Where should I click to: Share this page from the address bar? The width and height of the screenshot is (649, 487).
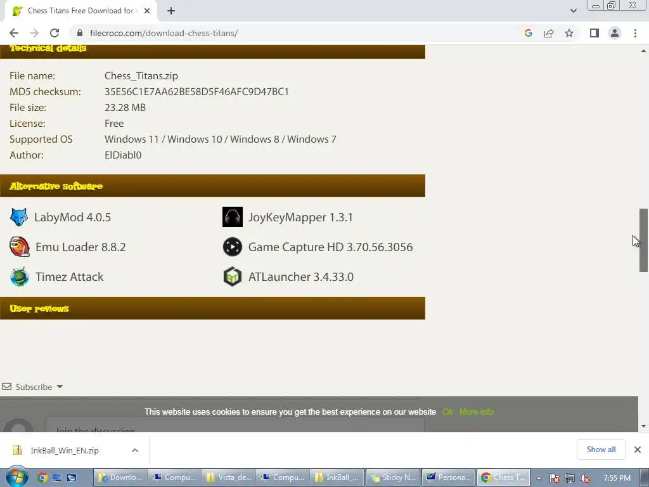coord(549,33)
